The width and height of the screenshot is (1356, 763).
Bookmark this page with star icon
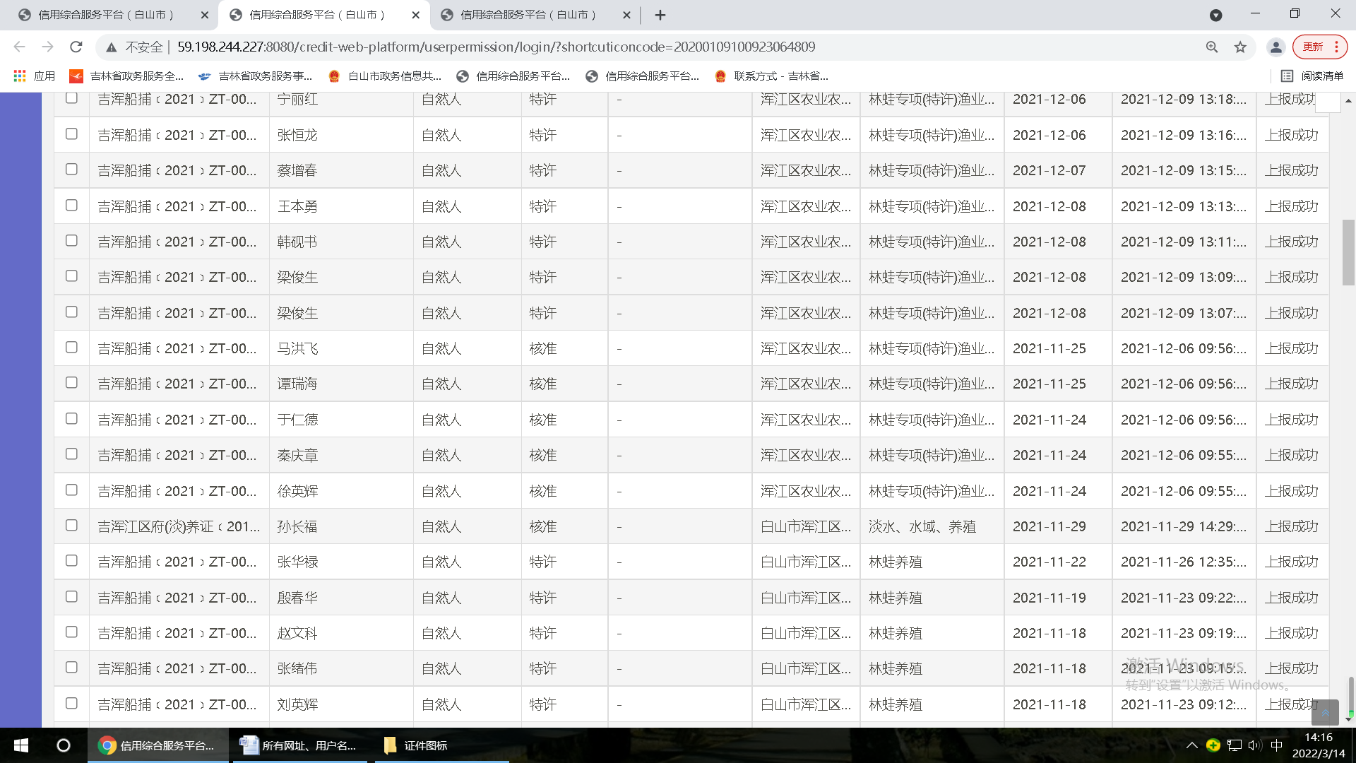1240,47
